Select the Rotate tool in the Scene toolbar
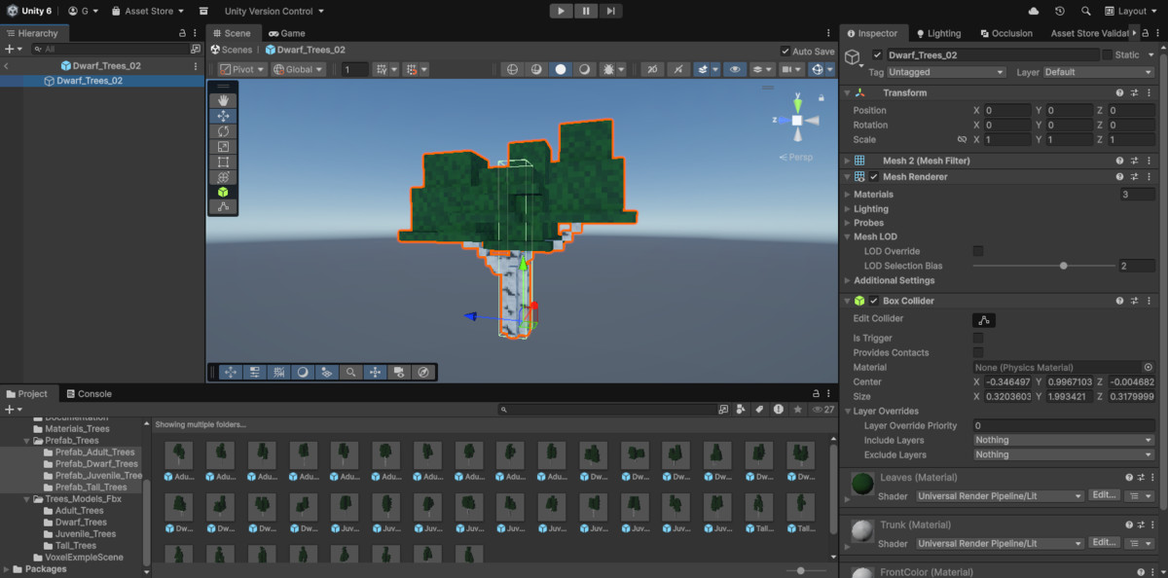This screenshot has width=1168, height=578. [223, 131]
